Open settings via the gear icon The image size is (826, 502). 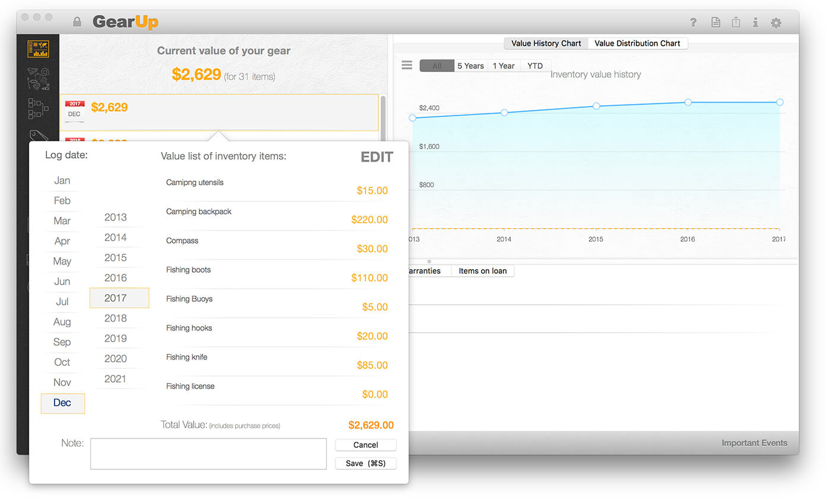pos(776,23)
